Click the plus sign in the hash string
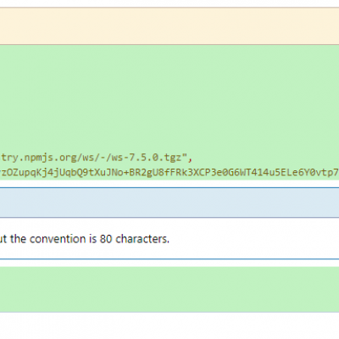339x339 pixels. [x=125, y=173]
